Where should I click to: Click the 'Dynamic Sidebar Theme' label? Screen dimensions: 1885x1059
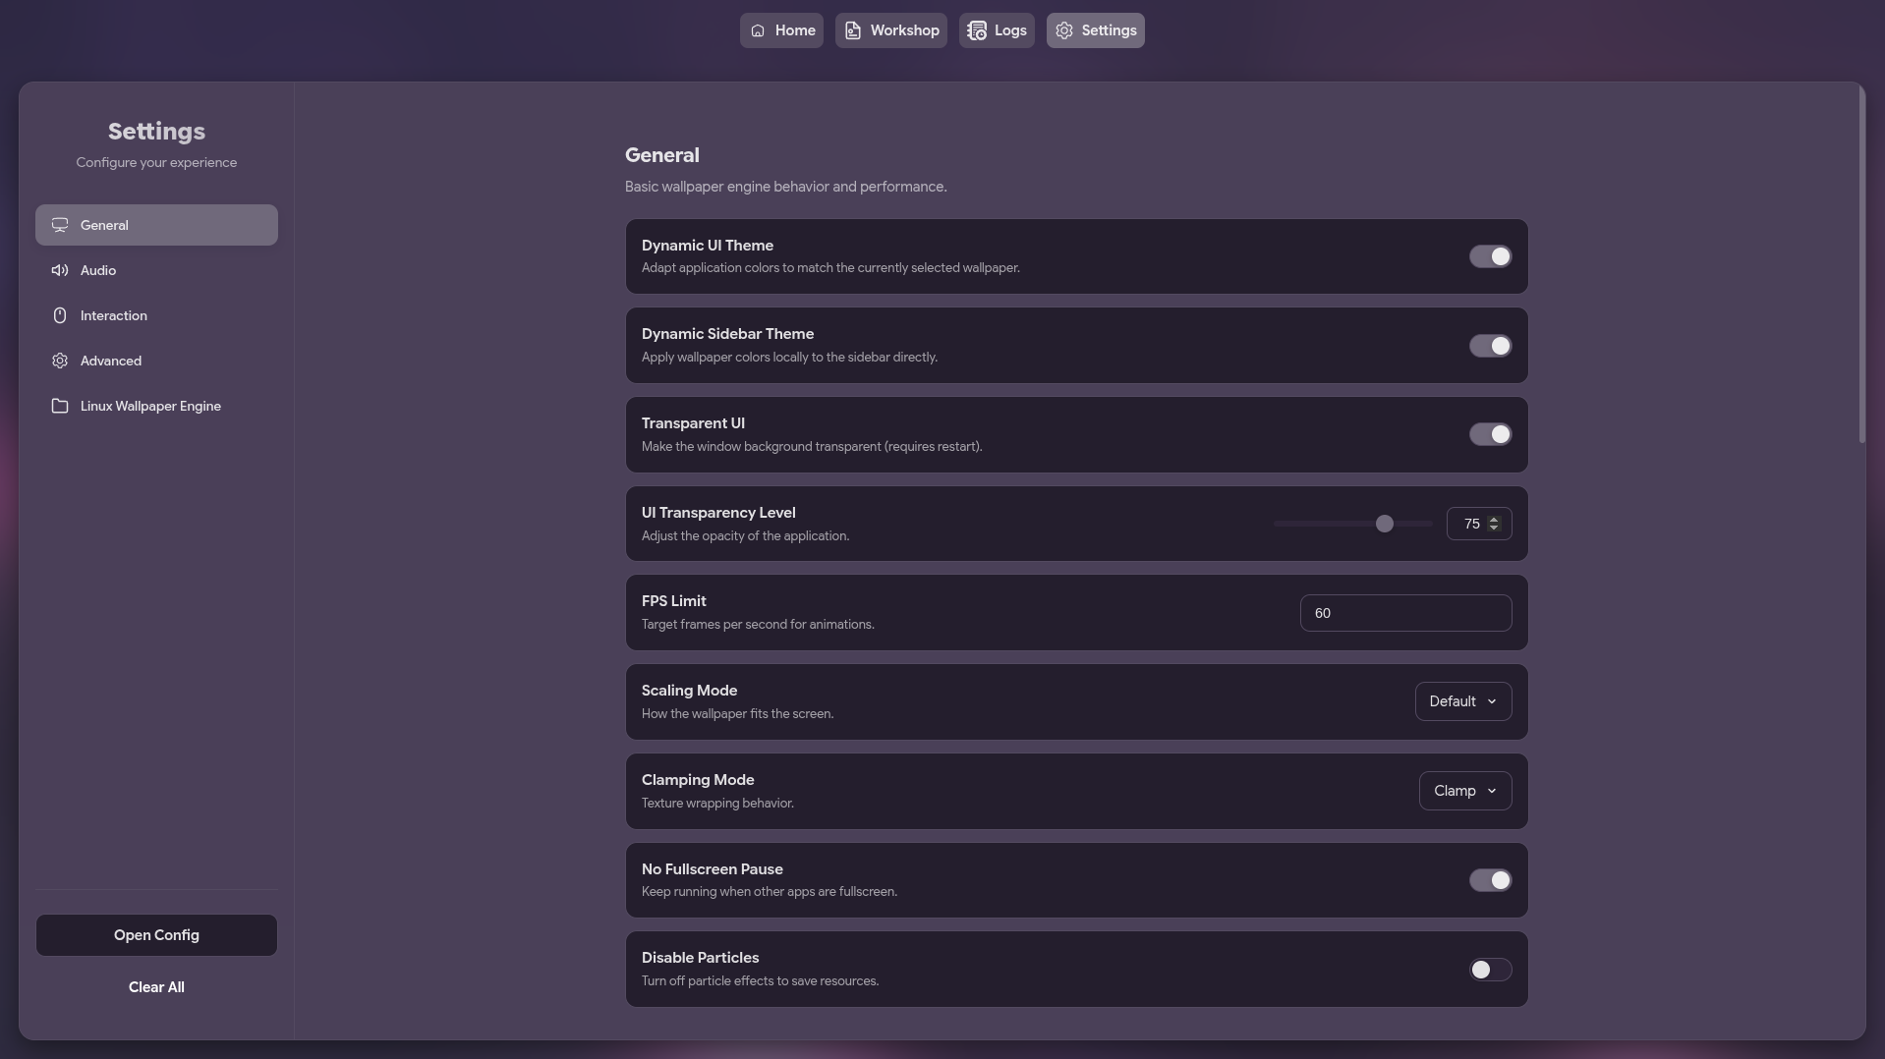coord(727,334)
